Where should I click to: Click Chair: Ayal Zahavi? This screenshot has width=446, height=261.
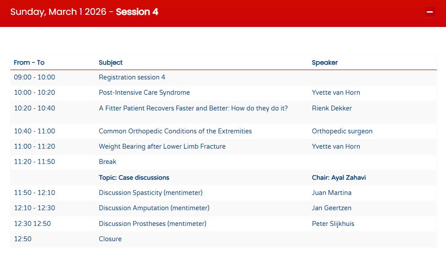coord(338,177)
